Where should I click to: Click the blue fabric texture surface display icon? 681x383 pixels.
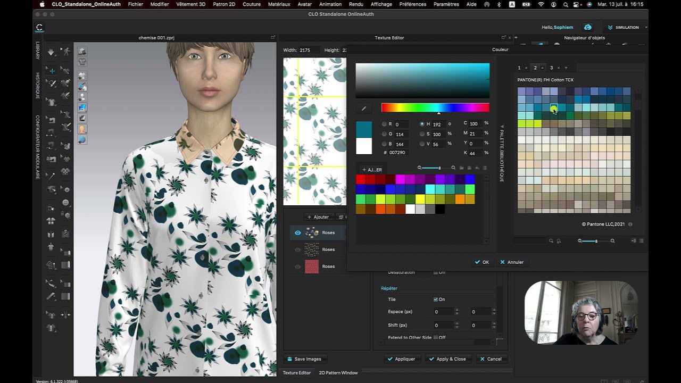82,107
